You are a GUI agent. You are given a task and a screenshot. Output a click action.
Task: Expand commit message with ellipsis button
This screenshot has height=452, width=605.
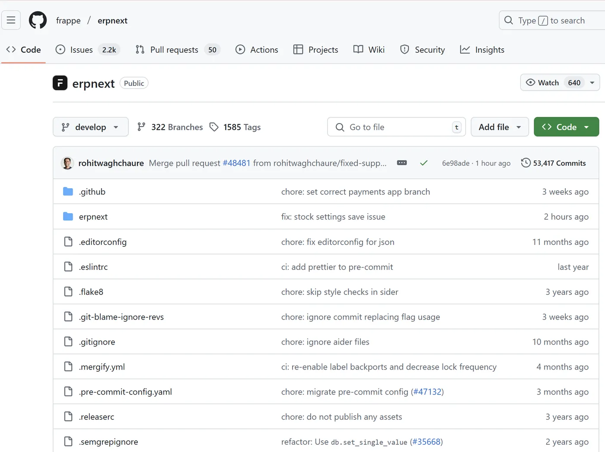(402, 163)
